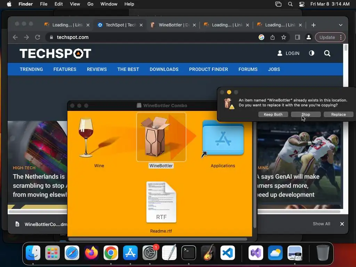Viewport: 356px width, 267px height.
Task: Open TechSpot search magnifier
Action: pos(327,53)
